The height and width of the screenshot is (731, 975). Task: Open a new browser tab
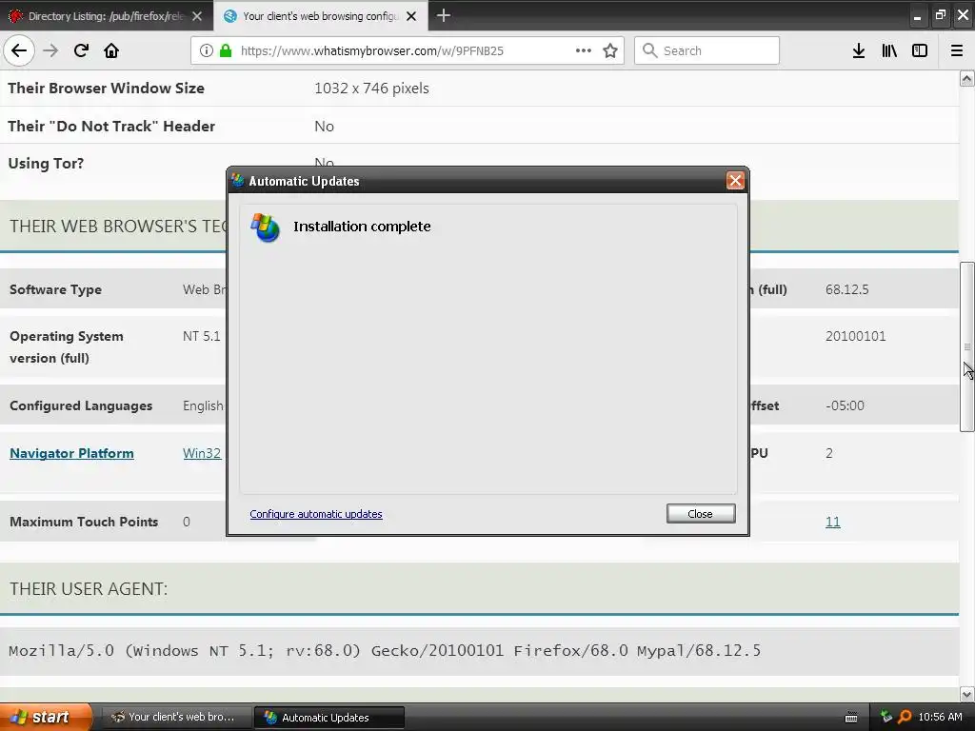tap(444, 15)
